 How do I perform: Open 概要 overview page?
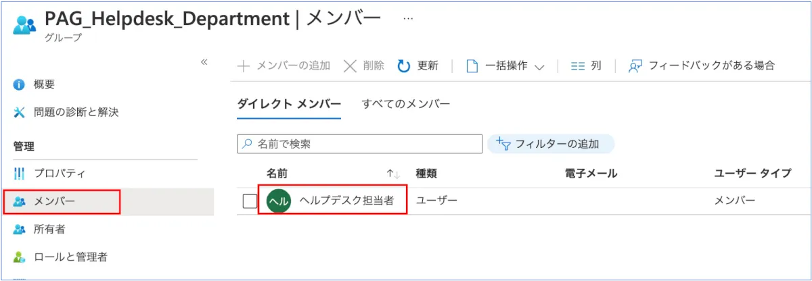click(x=44, y=84)
